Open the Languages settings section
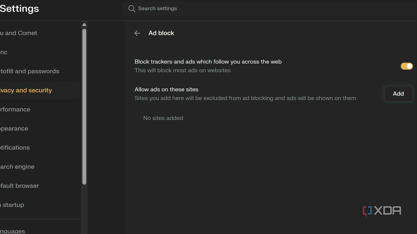The image size is (417, 234). click(x=13, y=231)
